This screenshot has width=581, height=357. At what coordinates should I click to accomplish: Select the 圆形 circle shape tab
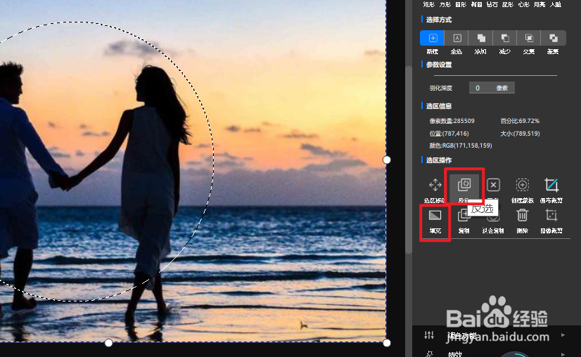461,4
